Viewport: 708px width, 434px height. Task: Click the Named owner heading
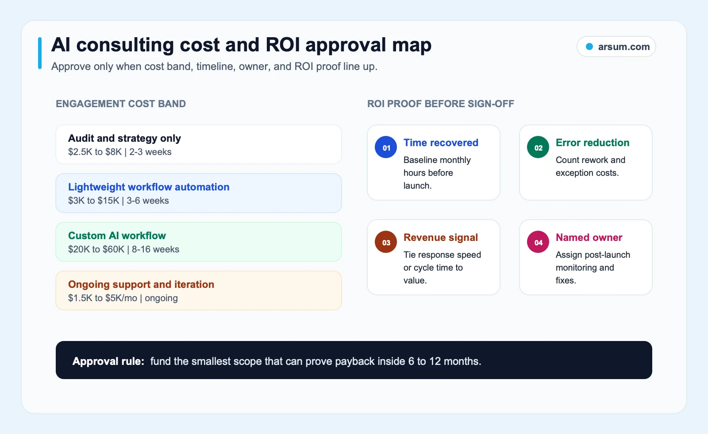[589, 237]
